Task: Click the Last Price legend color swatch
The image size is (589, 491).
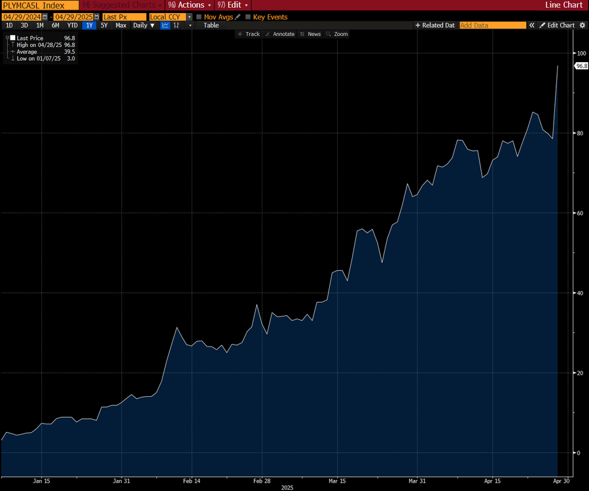Action: pyautogui.click(x=12, y=38)
